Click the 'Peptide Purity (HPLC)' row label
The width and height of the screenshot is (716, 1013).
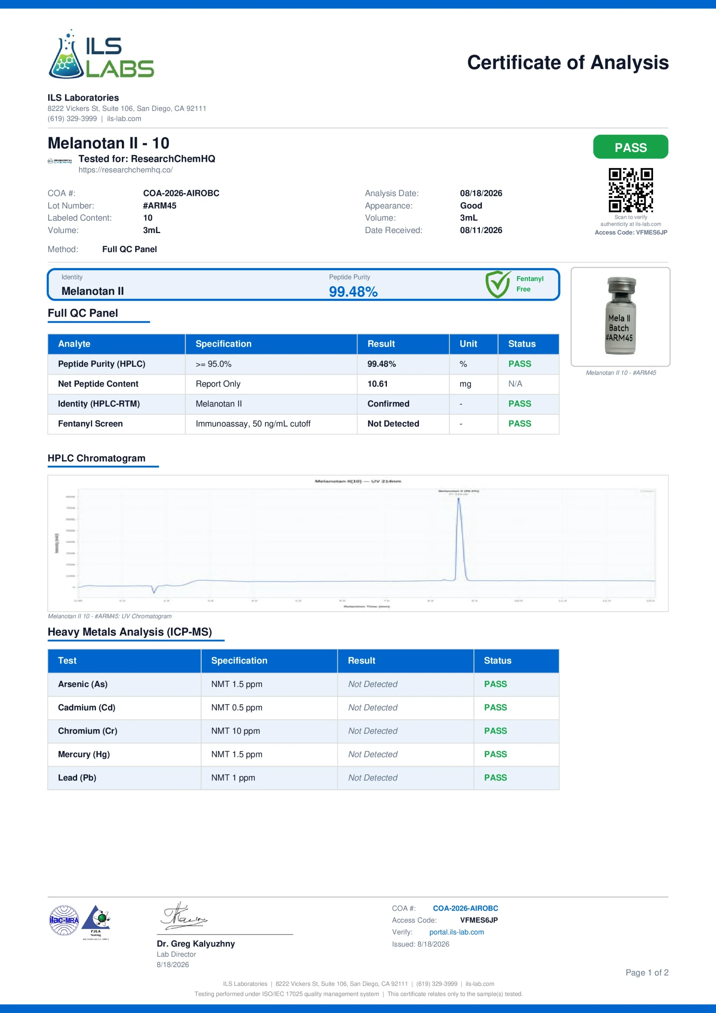pyautogui.click(x=102, y=364)
